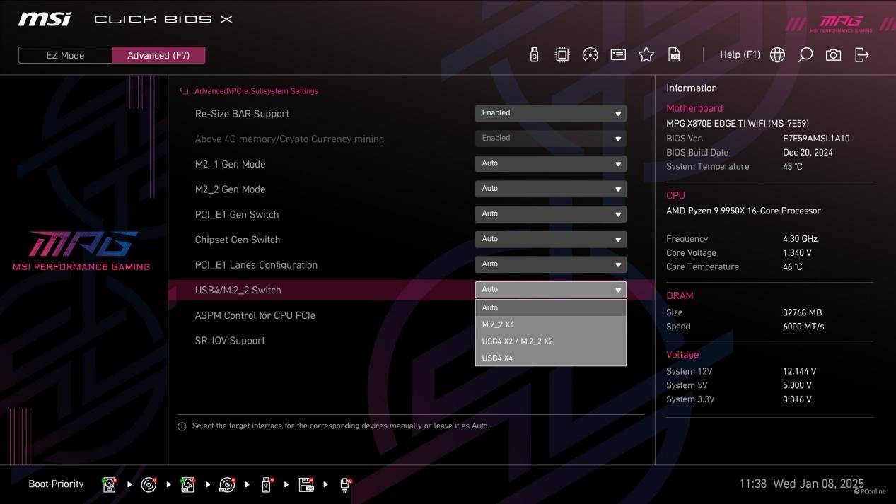
Task: Click the CPU chip icon in toolbar
Action: coord(562,55)
